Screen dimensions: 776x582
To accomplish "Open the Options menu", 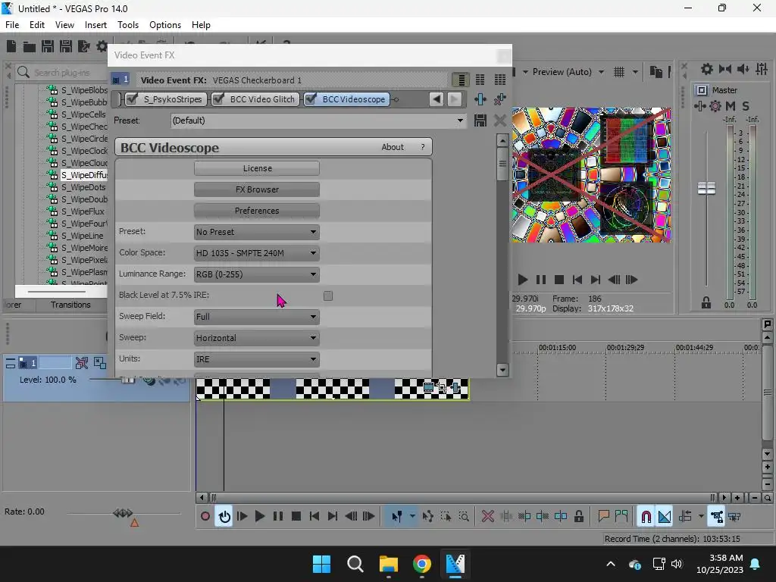I will point(164,25).
